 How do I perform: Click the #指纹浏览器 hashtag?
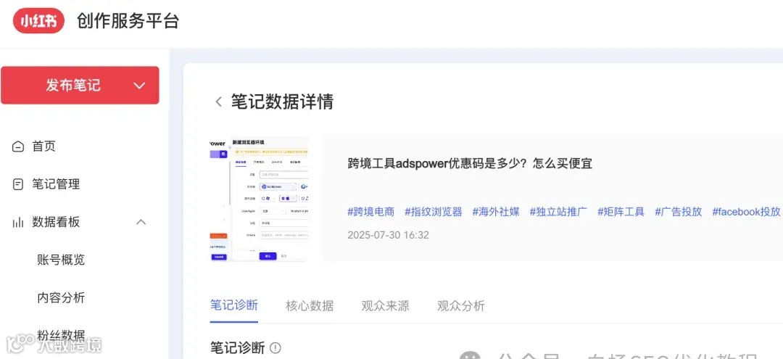[434, 212]
